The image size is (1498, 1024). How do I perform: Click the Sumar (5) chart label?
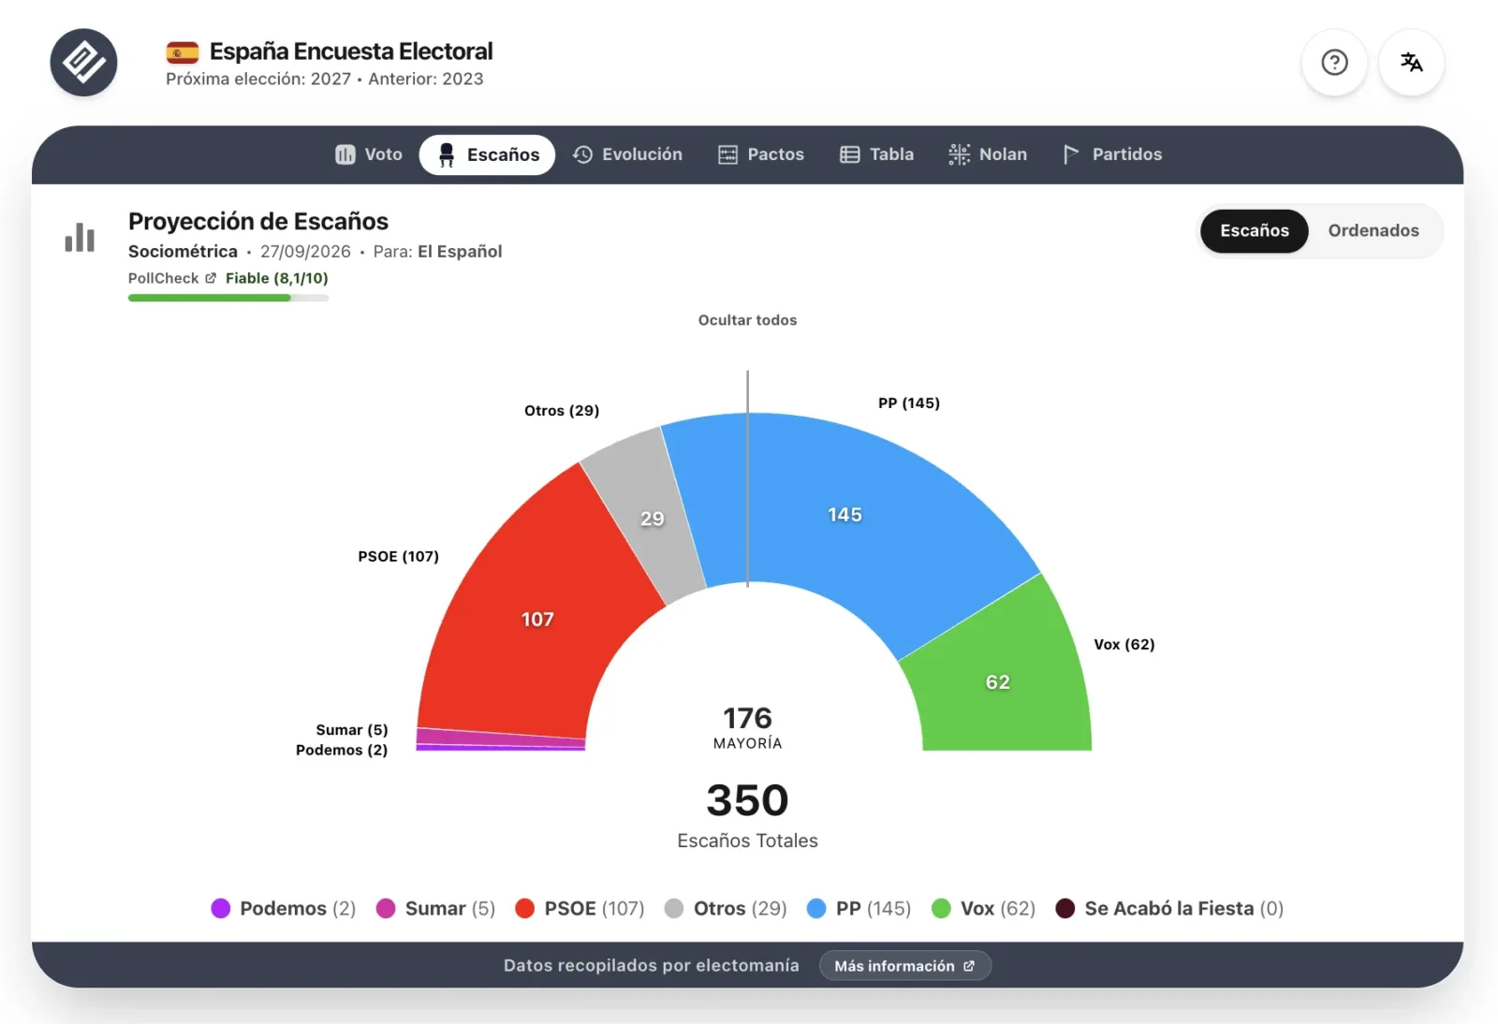pyautogui.click(x=352, y=730)
